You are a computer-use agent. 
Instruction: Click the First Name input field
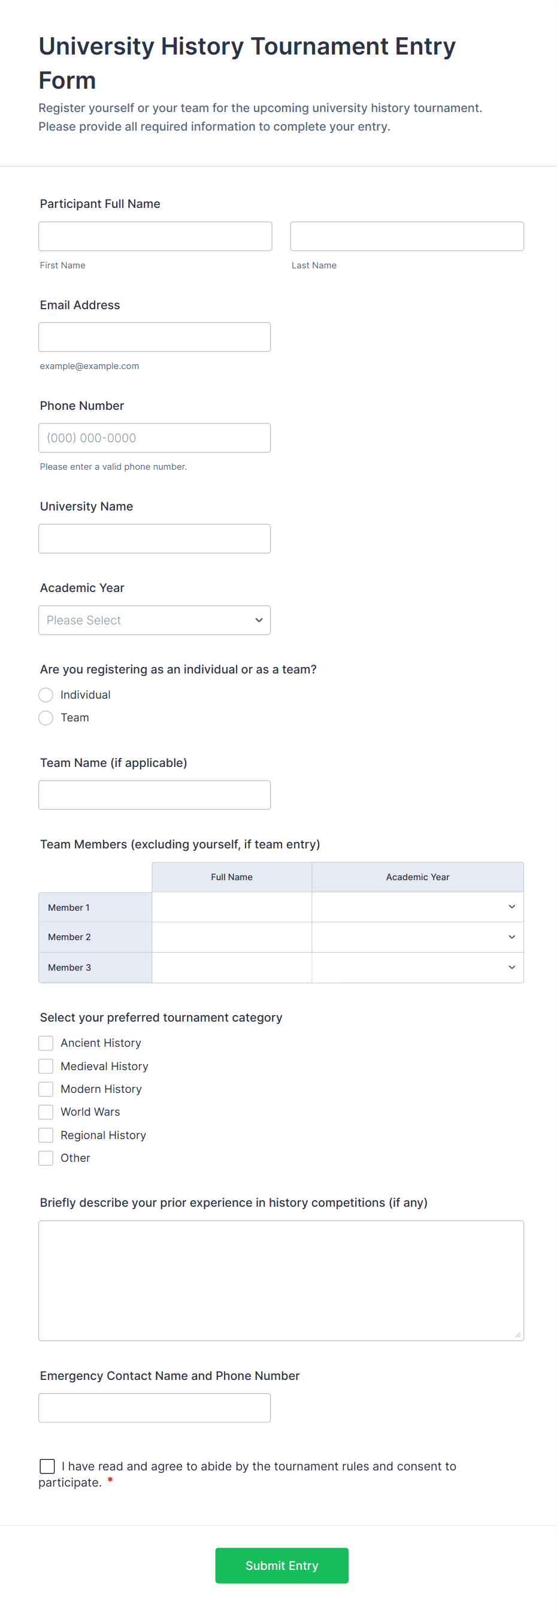155,236
